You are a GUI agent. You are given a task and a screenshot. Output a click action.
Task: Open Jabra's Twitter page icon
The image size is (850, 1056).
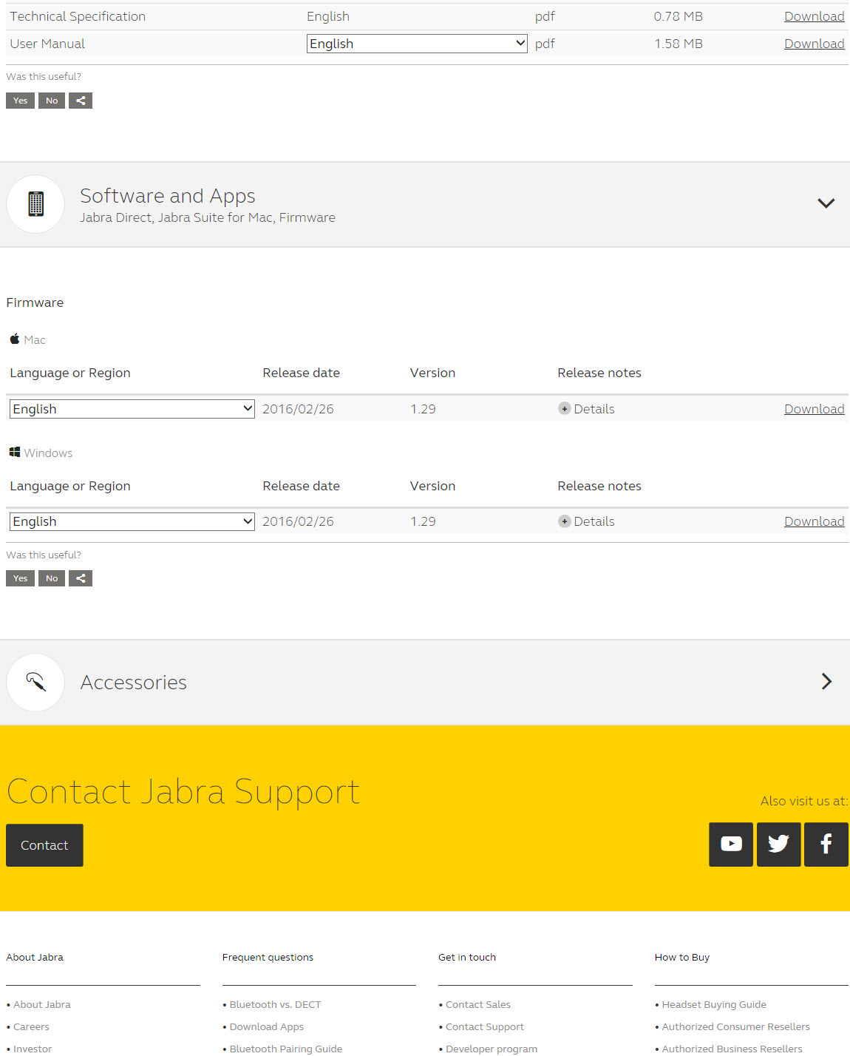tap(778, 844)
